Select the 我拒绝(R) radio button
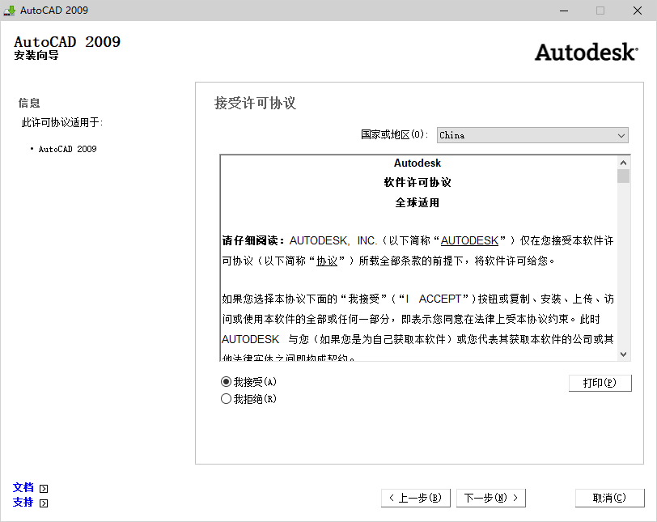 click(227, 398)
